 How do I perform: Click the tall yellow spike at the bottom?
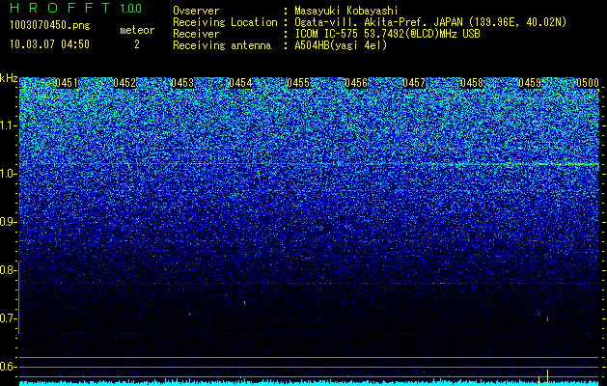pyautogui.click(x=547, y=377)
